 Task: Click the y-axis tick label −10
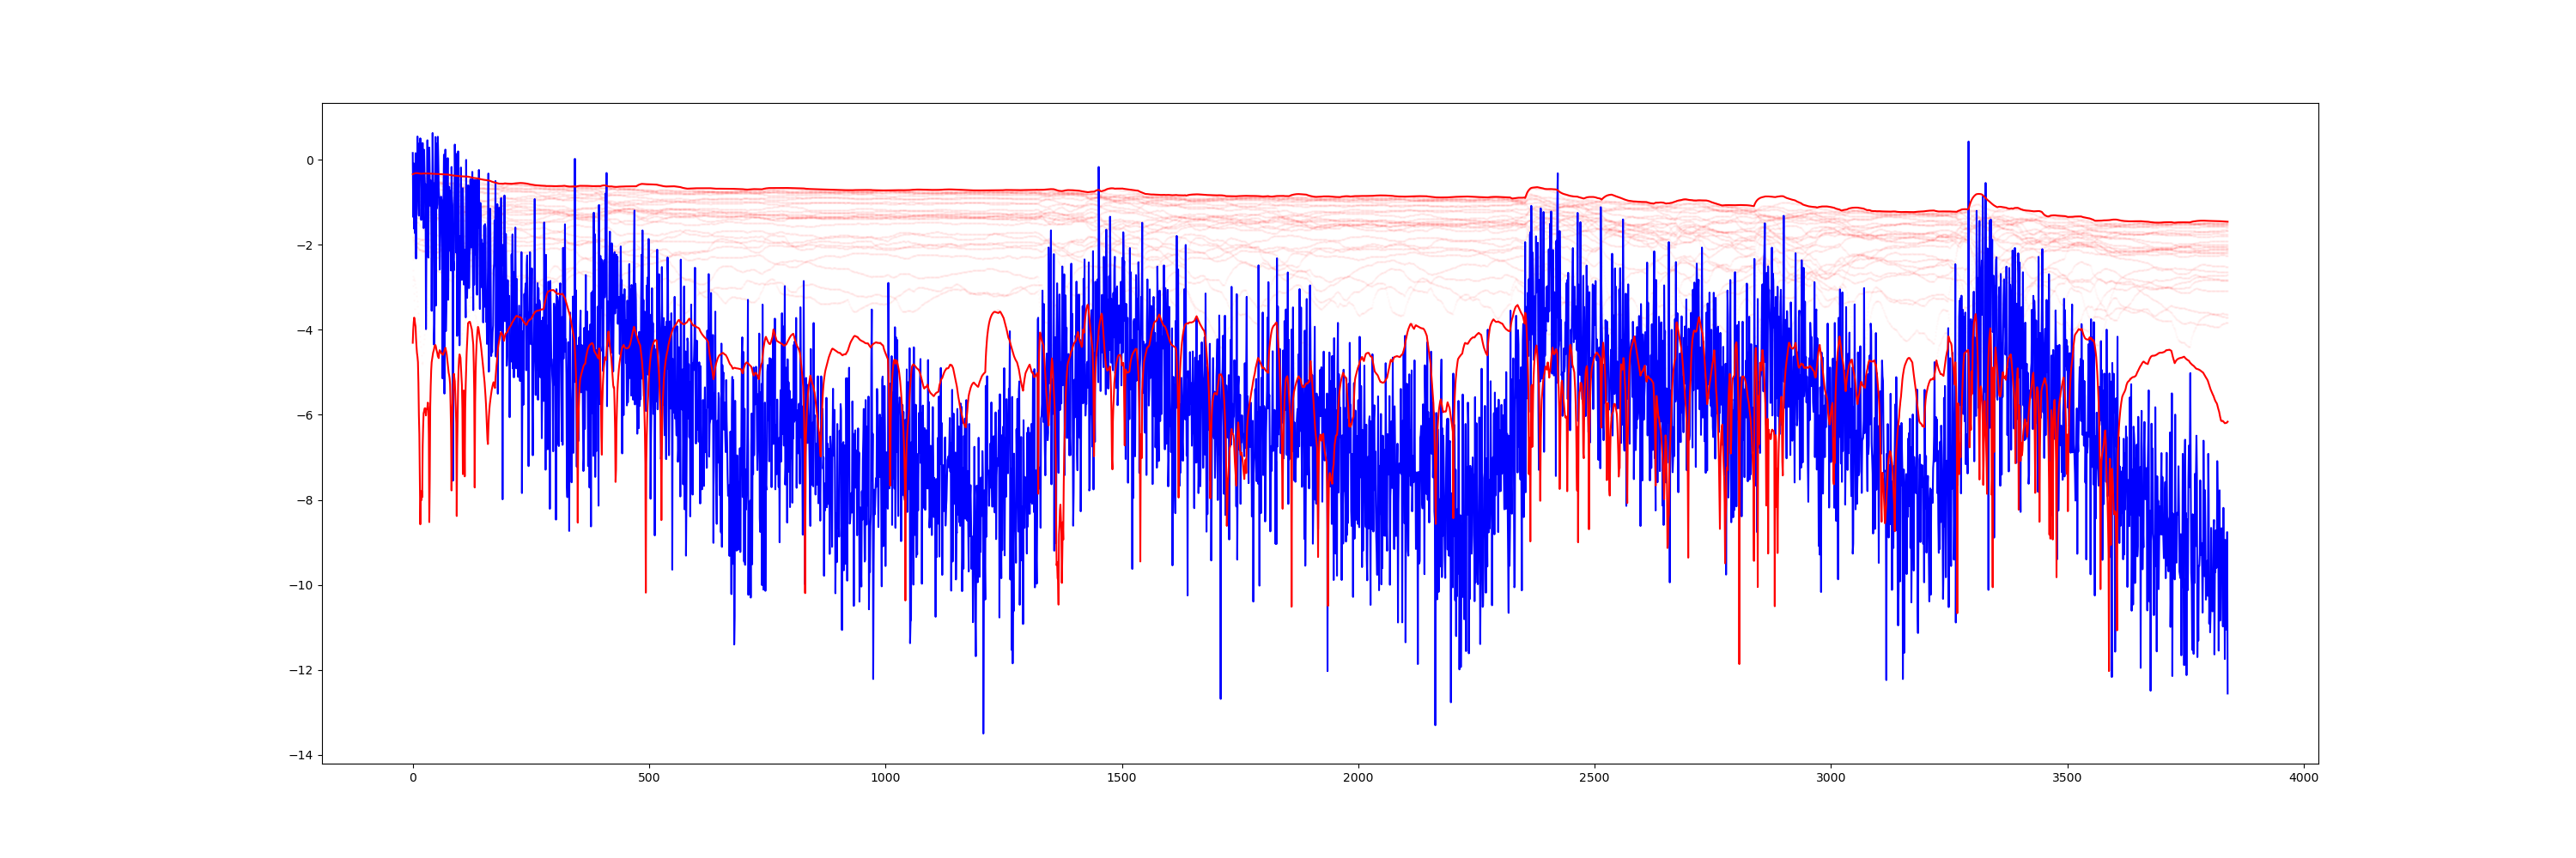coord(301,585)
